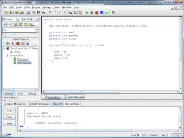The height and width of the screenshot is (138, 184).
Task: Open the Window menu
Action: coord(67,7)
